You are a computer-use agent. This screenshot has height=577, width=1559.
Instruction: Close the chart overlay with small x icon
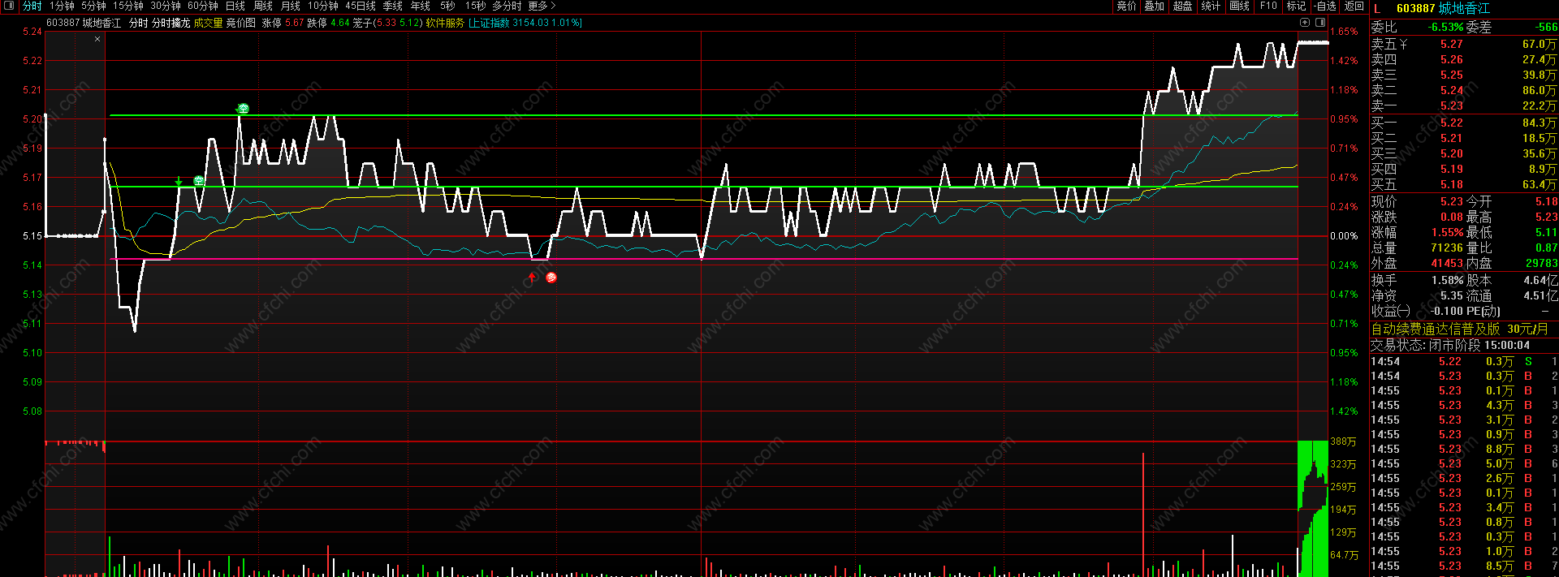(97, 39)
